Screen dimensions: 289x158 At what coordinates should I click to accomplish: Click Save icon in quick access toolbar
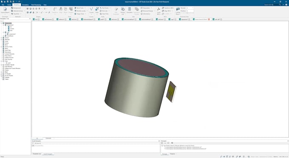pyautogui.click(x=8, y=1)
